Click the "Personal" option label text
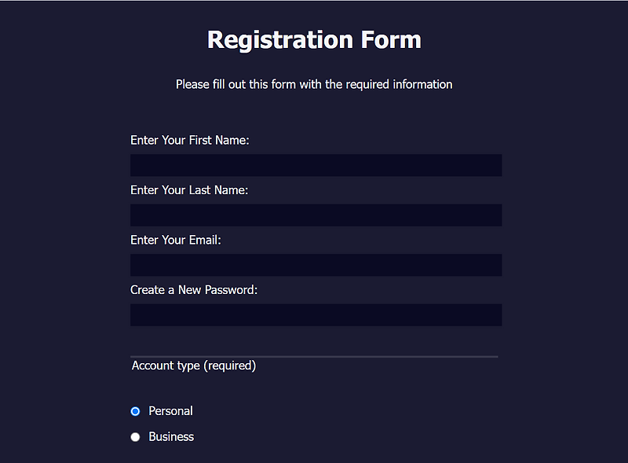Viewport: 628px width, 463px height. tap(170, 411)
